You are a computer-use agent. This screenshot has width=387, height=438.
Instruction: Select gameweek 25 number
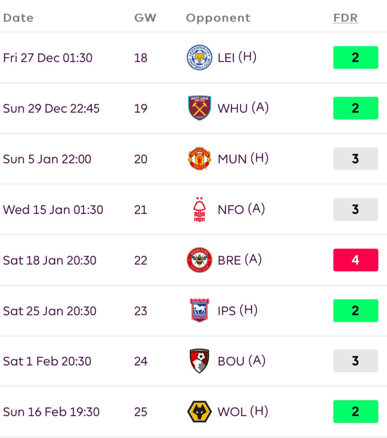tap(141, 412)
